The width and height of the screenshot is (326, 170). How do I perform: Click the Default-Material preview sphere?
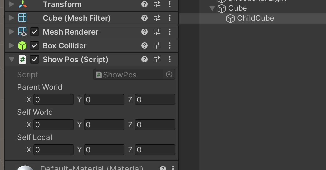click(25, 168)
